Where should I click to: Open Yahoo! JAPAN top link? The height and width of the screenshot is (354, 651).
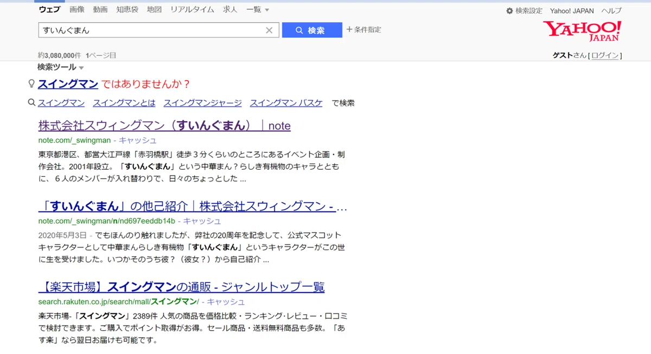pyautogui.click(x=572, y=11)
